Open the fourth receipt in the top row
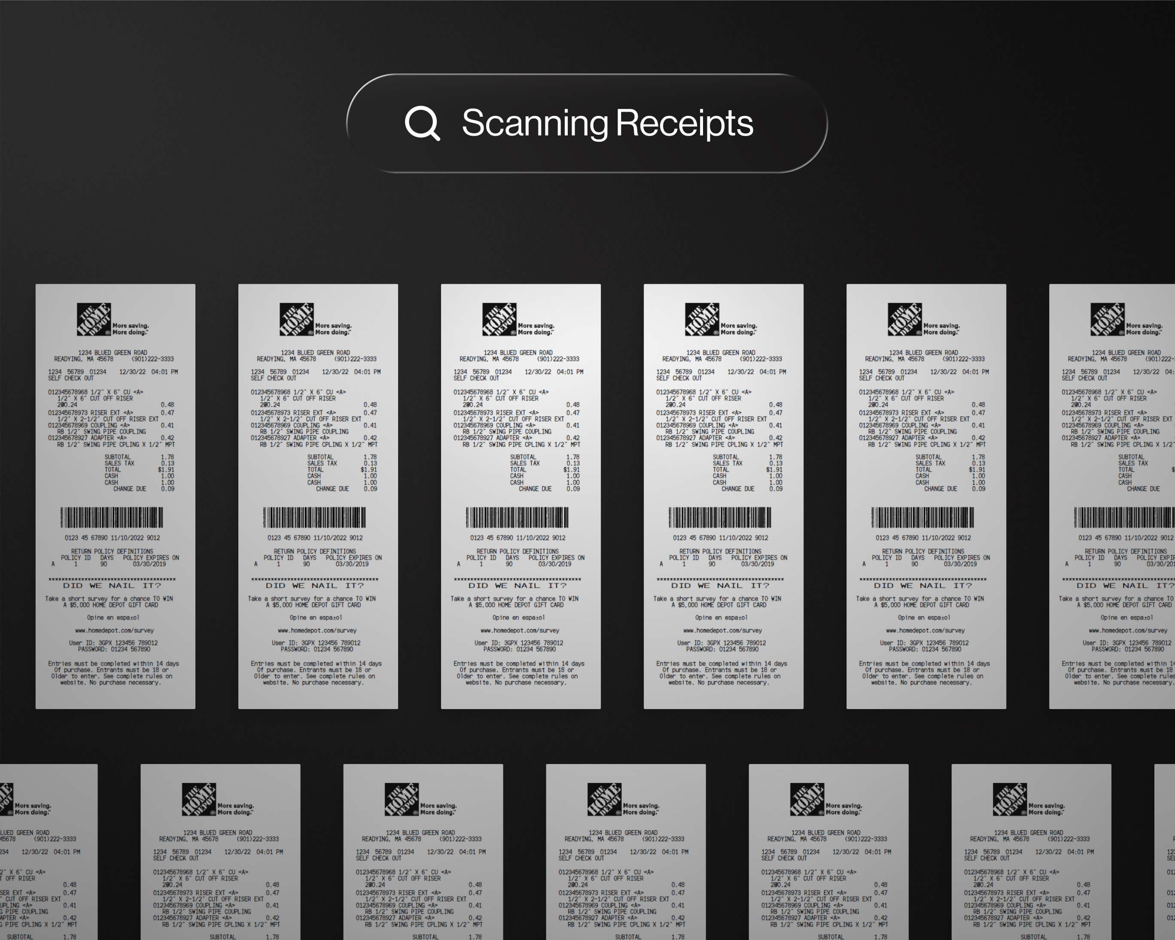1175x940 pixels. point(724,496)
